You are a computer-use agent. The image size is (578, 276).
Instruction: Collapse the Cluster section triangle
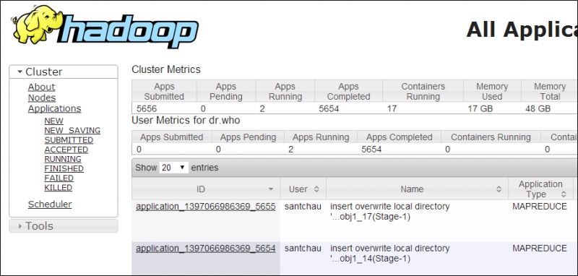(20, 72)
